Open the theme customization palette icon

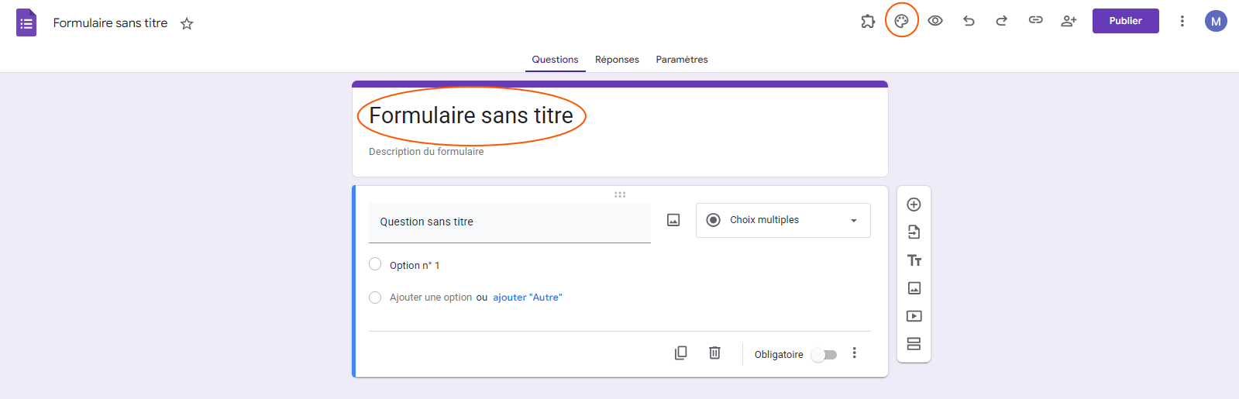(901, 21)
